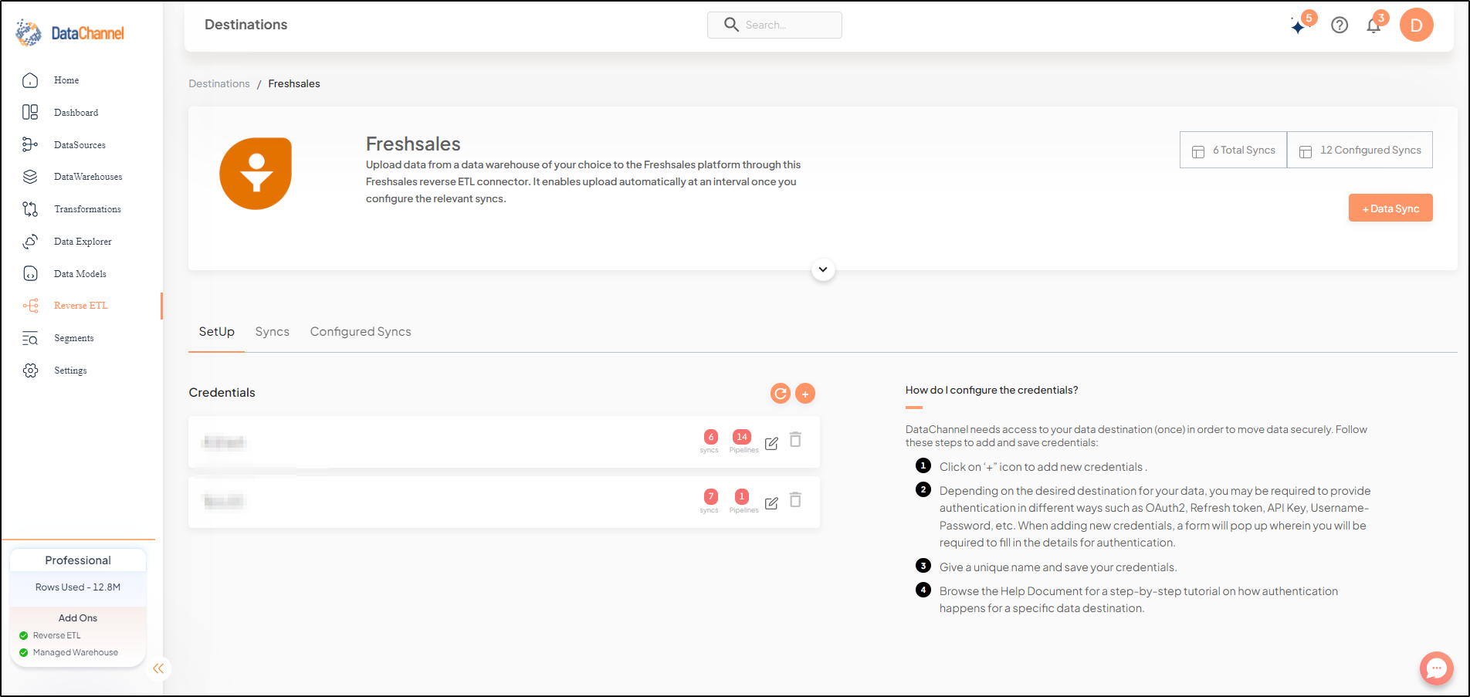Click the DataChannel logo
Screen dimensions: 1470x697
[69, 33]
